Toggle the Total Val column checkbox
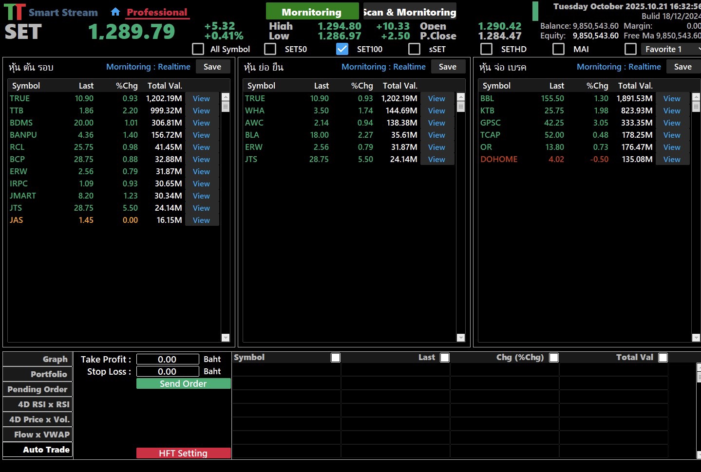The width and height of the screenshot is (701, 472). coord(663,358)
